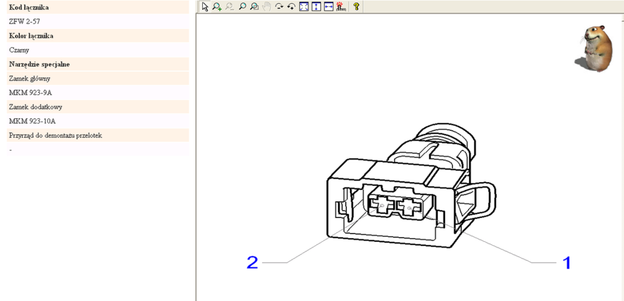Click the zoom in magnifier icon
The width and height of the screenshot is (624, 301).
point(217,7)
